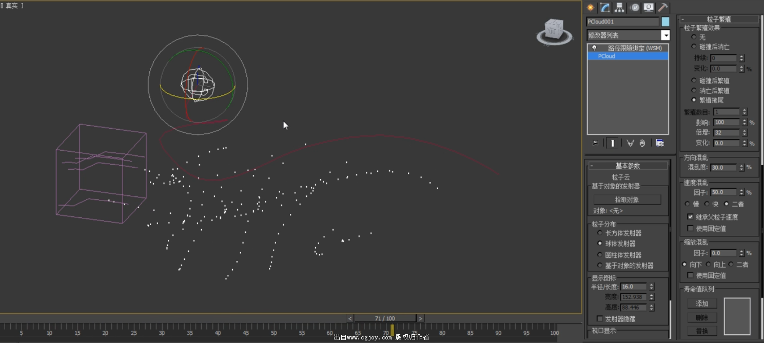Click the Configure Modifier Sets icon
The image size is (764, 343).
(660, 143)
